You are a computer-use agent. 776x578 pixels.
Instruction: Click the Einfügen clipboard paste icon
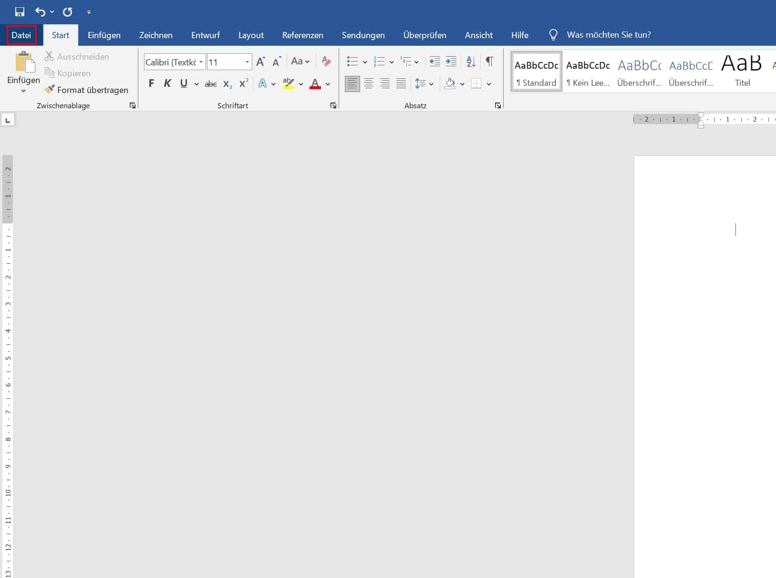point(25,62)
